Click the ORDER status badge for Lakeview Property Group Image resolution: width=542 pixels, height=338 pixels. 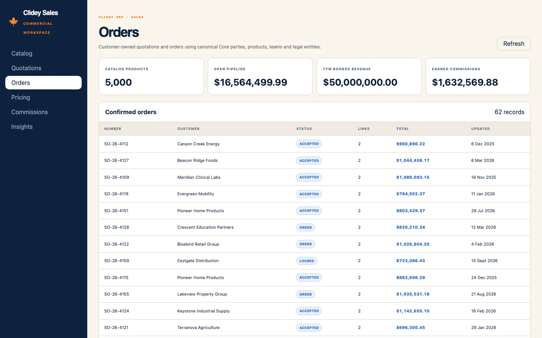point(306,294)
